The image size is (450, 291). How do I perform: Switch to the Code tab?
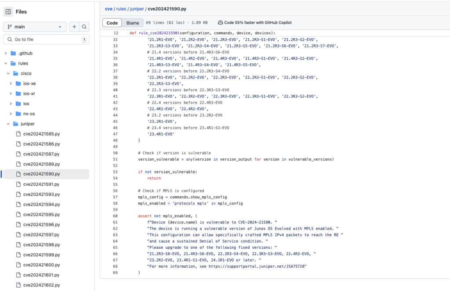pyautogui.click(x=112, y=23)
